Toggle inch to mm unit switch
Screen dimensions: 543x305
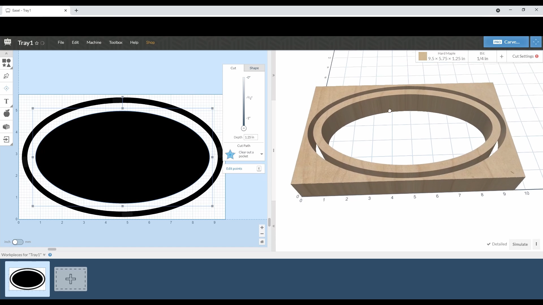[18, 242]
